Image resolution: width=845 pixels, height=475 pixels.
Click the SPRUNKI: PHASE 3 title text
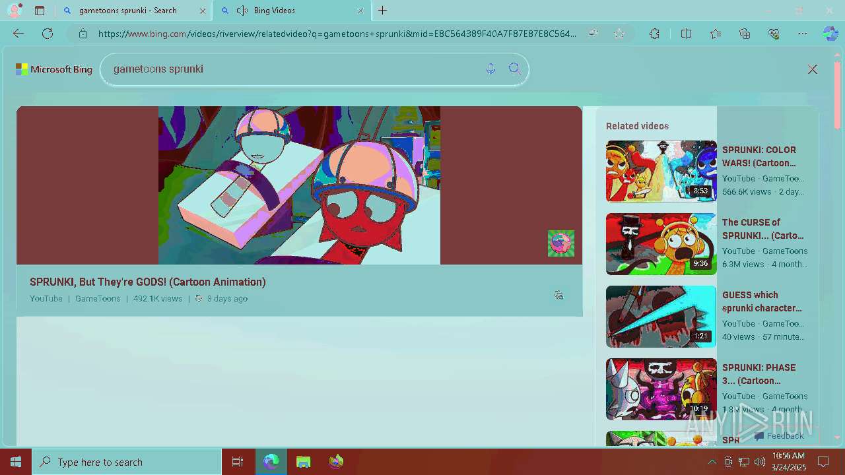[x=759, y=374]
